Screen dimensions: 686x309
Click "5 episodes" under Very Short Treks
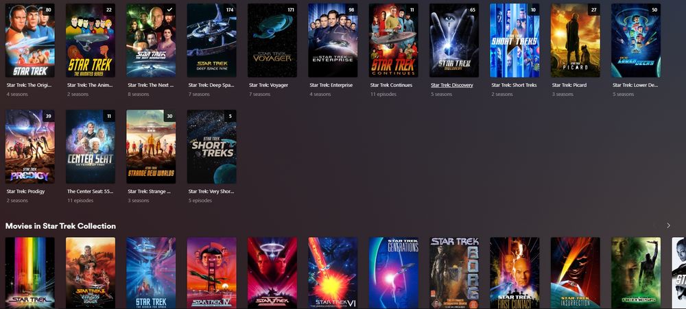(x=200, y=201)
